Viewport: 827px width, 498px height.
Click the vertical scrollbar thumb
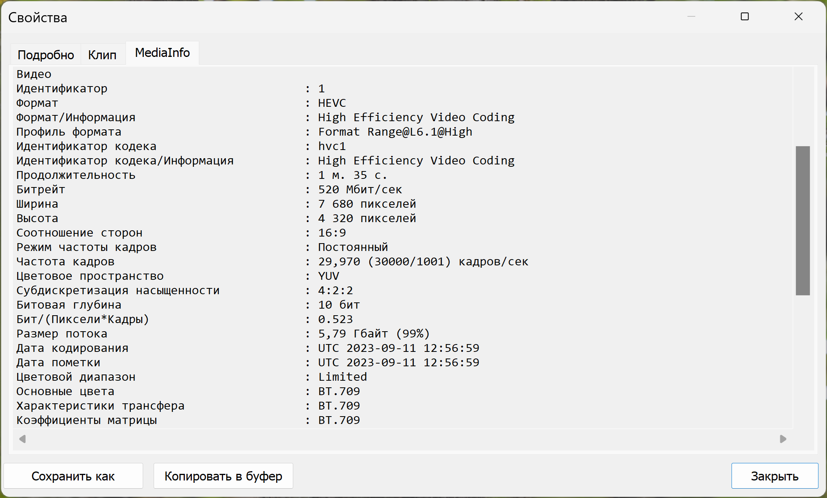tap(802, 220)
